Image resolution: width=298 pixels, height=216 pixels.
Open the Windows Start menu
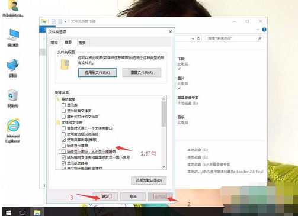coord(8,212)
